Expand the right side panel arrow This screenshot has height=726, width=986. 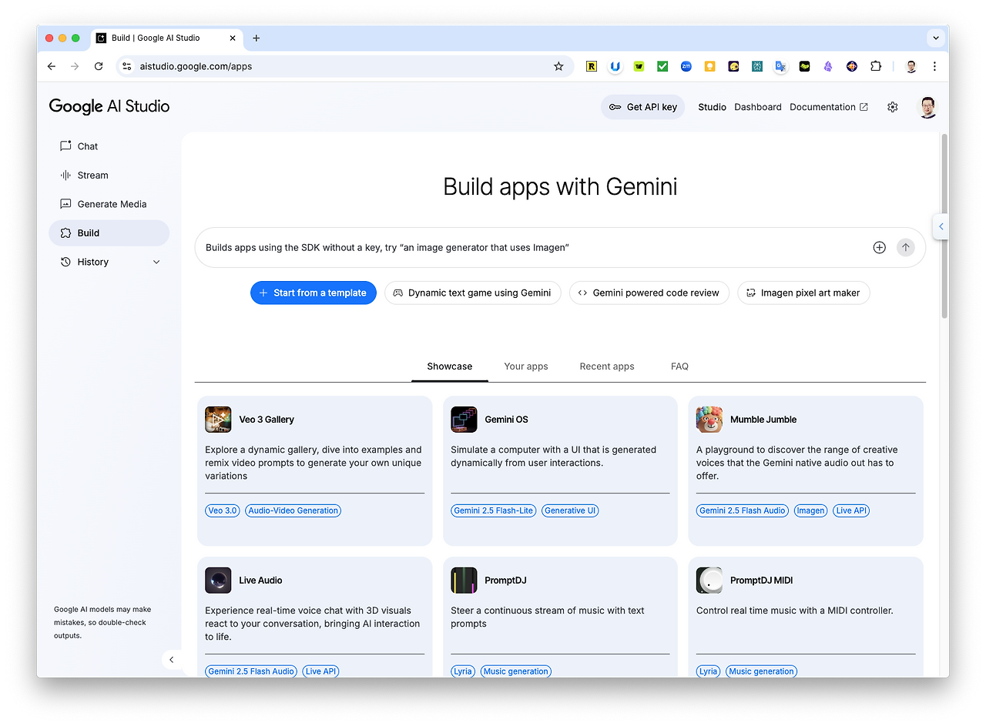point(941,227)
